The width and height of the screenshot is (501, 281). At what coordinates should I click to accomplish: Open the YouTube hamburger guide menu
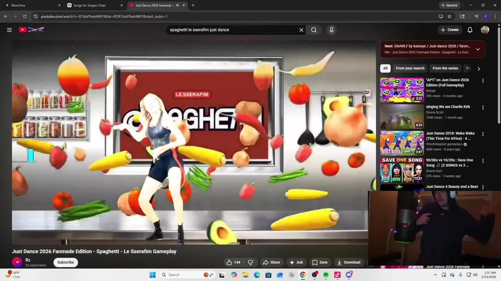(9, 30)
